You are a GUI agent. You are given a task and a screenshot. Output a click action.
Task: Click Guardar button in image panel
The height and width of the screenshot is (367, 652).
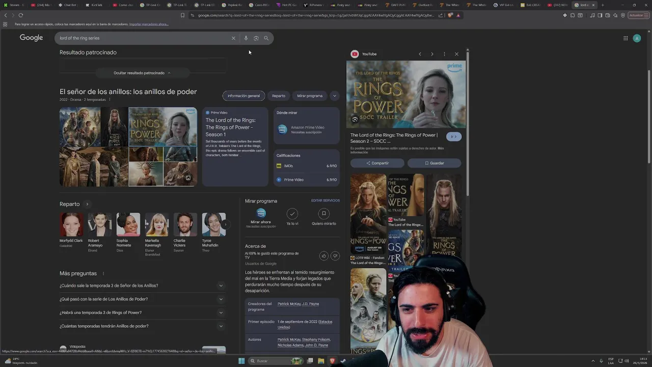[434, 163]
